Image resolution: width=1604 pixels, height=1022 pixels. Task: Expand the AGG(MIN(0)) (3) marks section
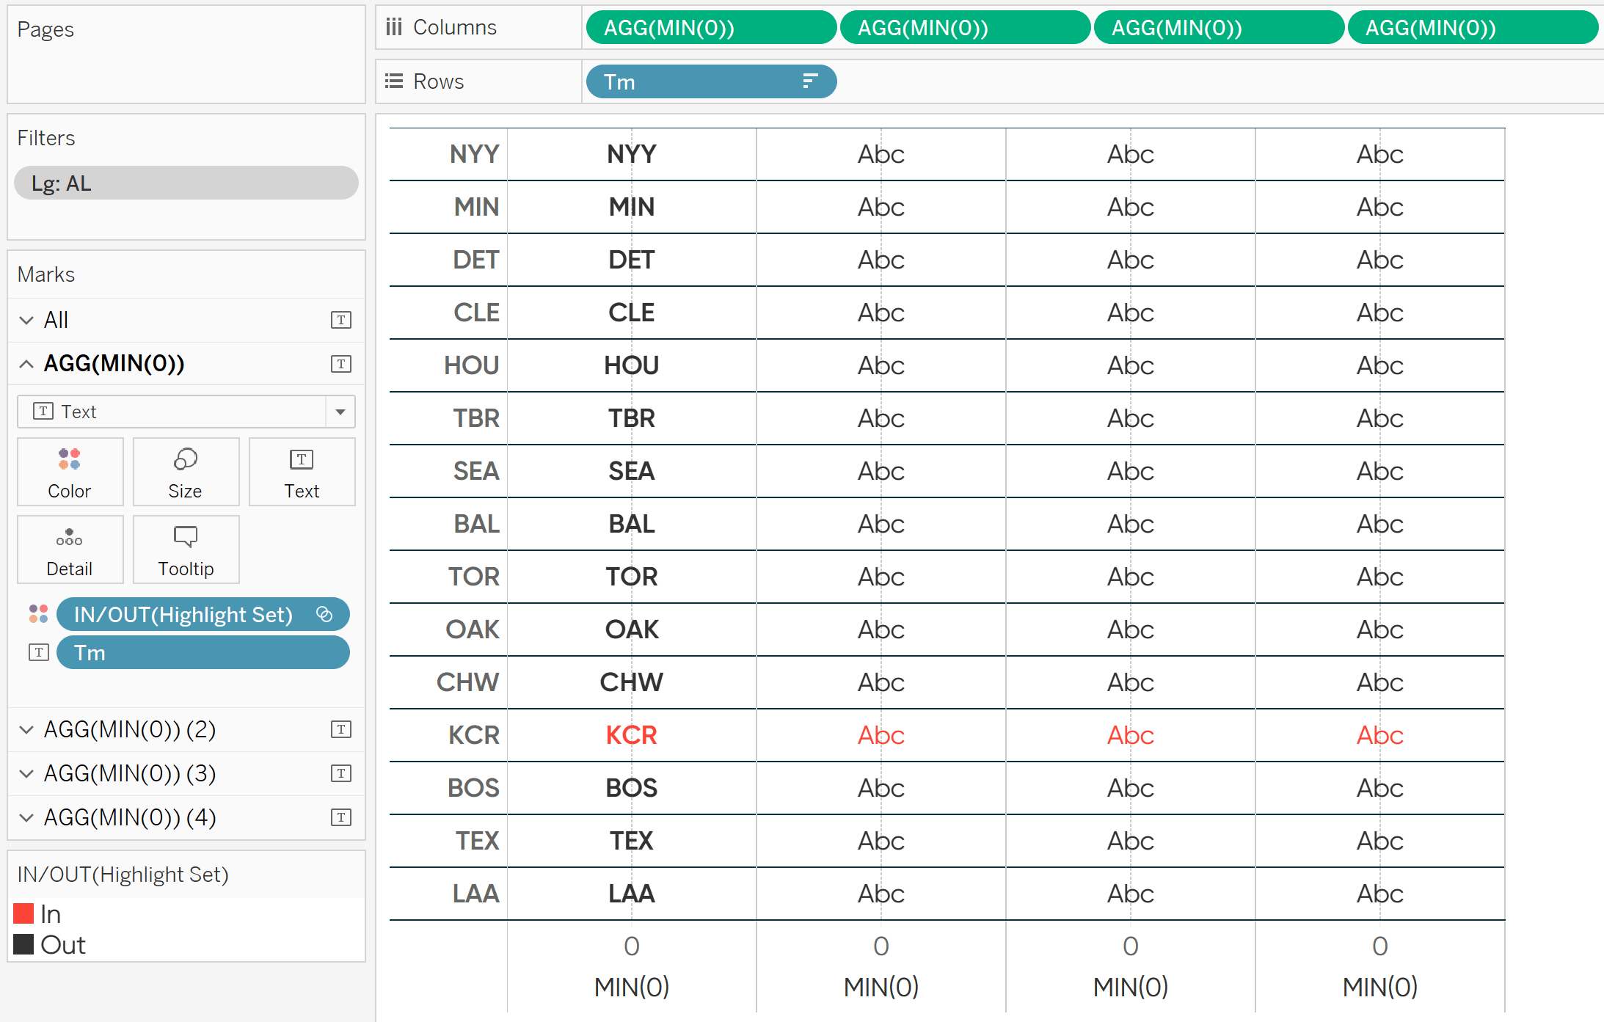tap(26, 773)
